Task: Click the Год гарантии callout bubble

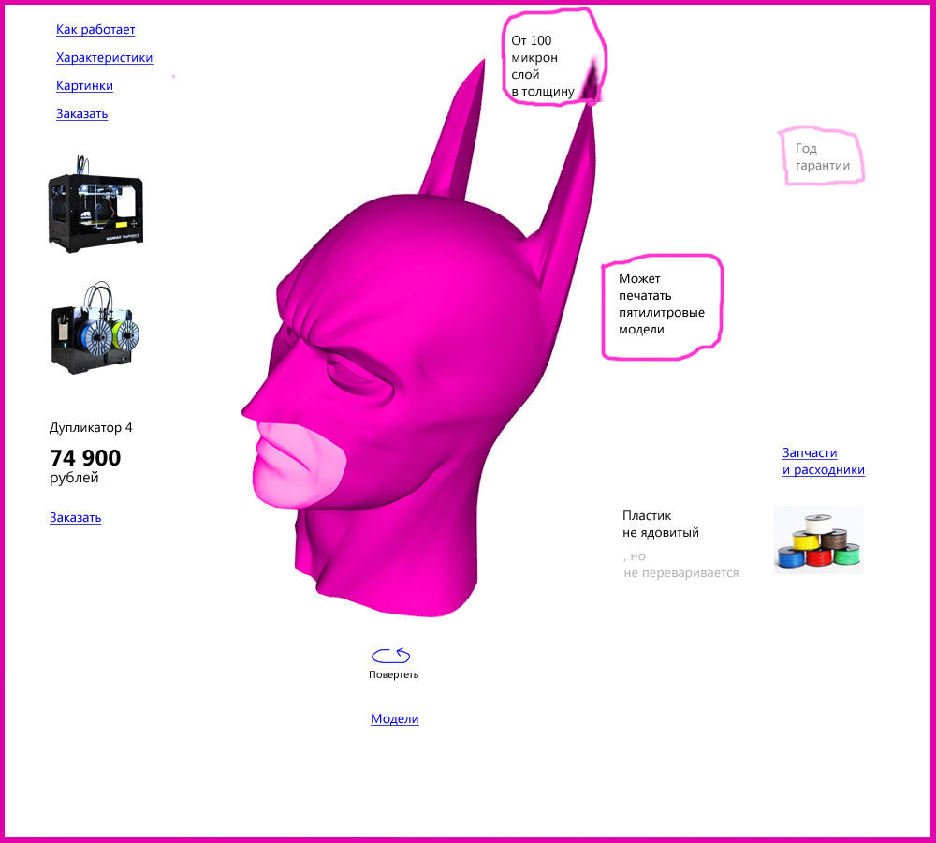Action: point(822,157)
